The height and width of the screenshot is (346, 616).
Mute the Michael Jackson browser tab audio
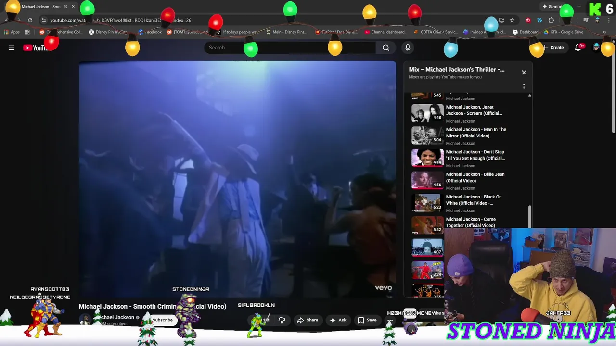[x=65, y=7]
